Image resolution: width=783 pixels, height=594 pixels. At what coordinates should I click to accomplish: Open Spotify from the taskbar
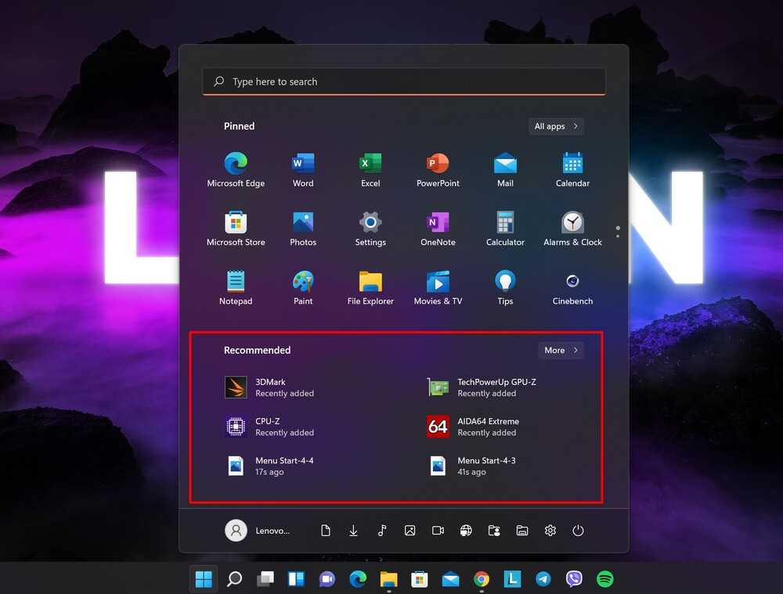[604, 579]
